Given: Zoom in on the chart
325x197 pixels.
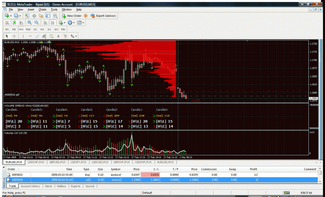Looking at the screenshot, I should tap(30, 22).
